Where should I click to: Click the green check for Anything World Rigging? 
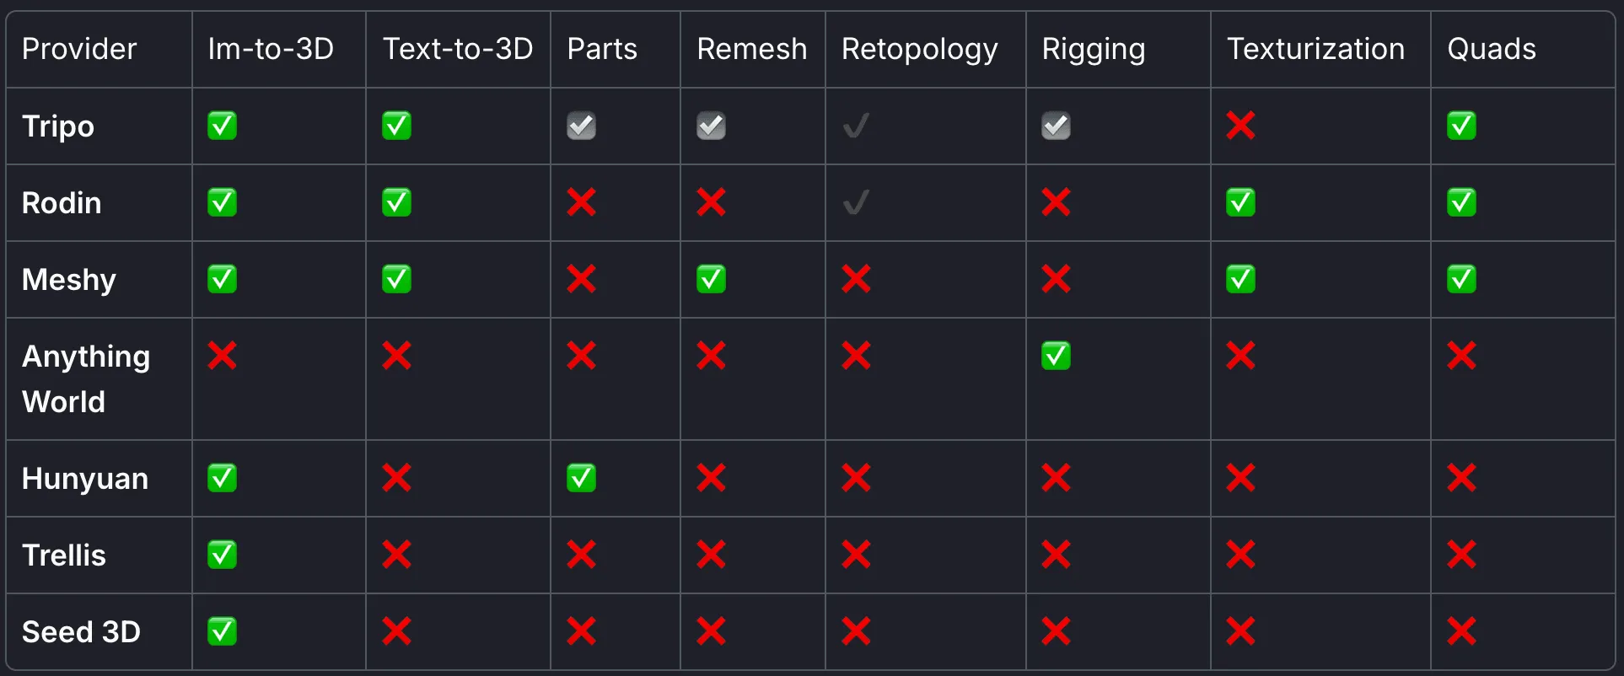[1056, 356]
